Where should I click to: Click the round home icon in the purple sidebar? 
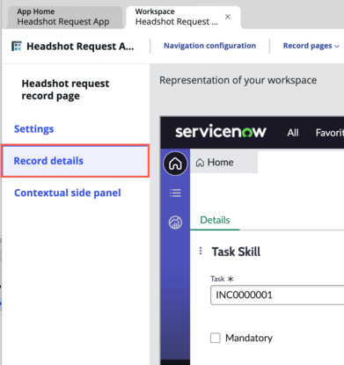pyautogui.click(x=175, y=164)
